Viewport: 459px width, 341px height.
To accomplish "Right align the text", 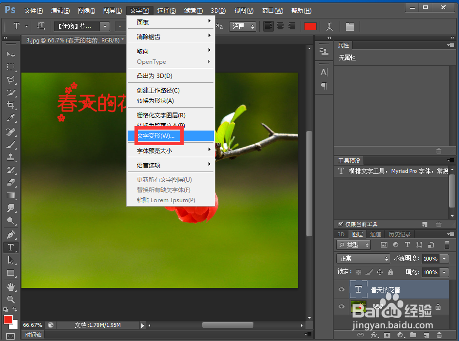I will tap(292, 26).
